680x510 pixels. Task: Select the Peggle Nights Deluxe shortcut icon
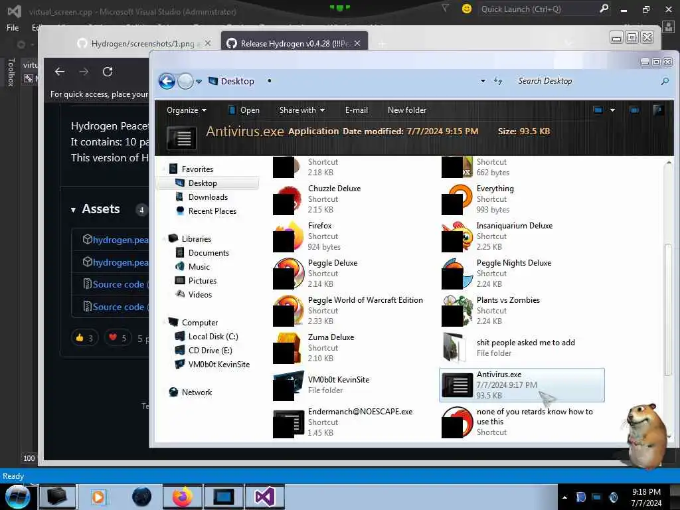457,274
